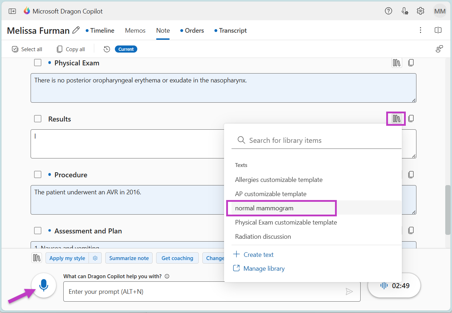Start dictation with the microphone button
The height and width of the screenshot is (313, 452).
[x=43, y=285]
